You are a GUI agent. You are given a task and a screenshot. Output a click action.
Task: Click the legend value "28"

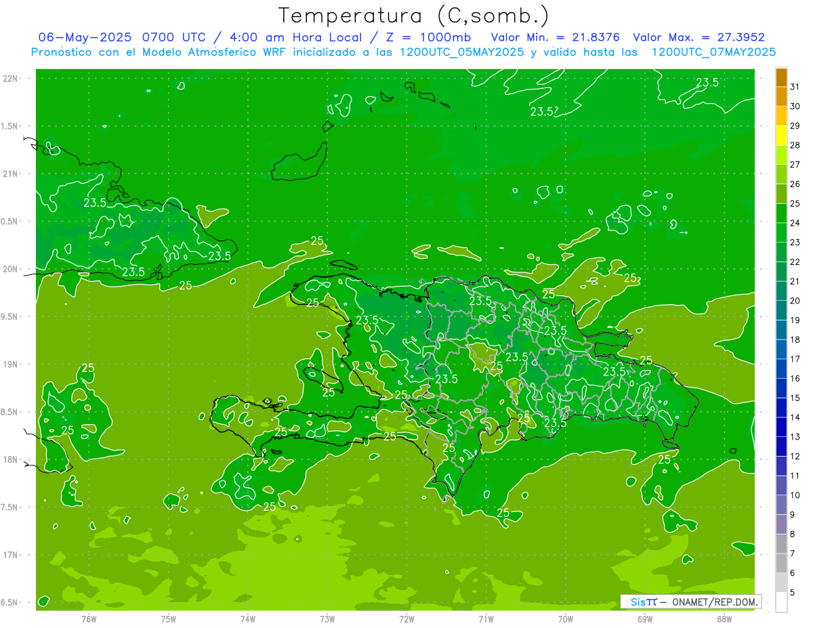795,145
